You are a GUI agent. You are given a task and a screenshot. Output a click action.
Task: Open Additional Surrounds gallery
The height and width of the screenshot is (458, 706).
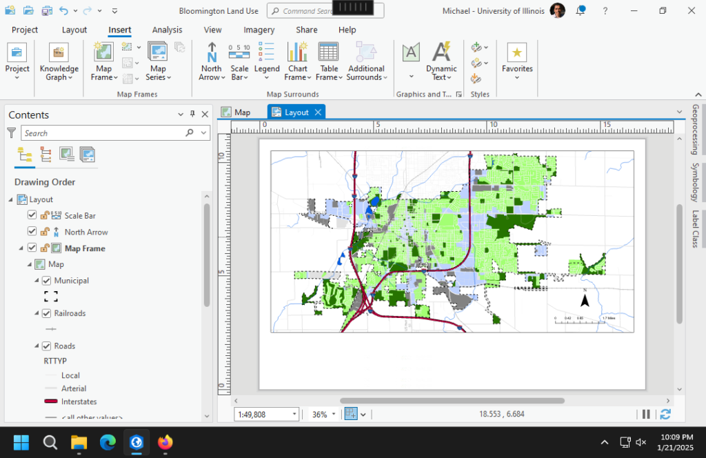point(367,62)
